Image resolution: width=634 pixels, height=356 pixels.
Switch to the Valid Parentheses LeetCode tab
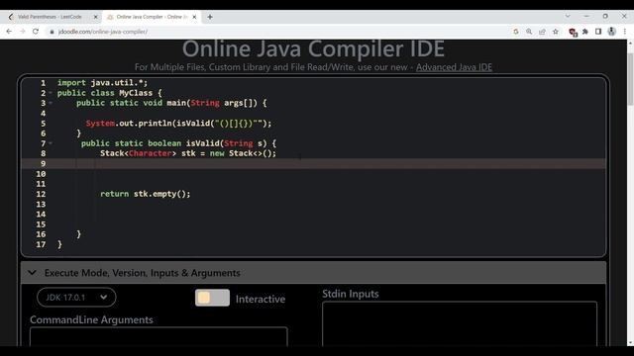[50, 17]
